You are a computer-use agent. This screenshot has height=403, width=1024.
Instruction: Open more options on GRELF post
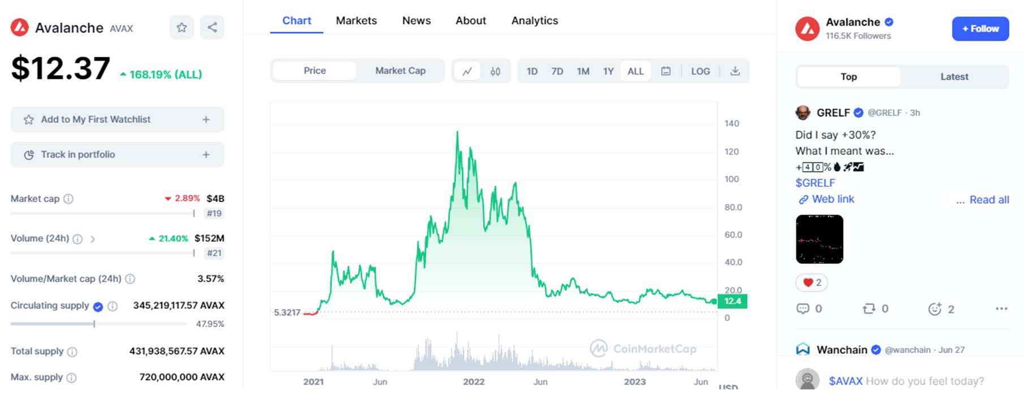coord(1001,309)
